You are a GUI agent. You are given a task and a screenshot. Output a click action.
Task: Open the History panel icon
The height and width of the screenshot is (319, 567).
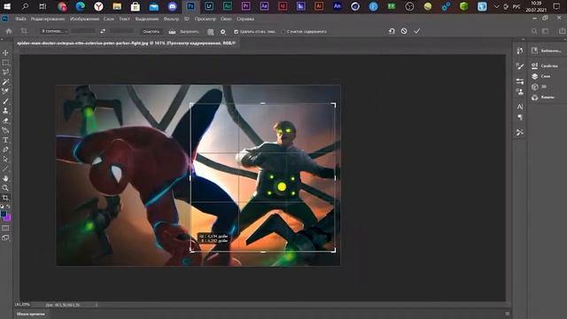point(520,51)
